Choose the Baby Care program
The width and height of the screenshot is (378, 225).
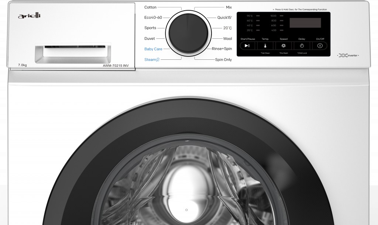pyautogui.click(x=153, y=49)
